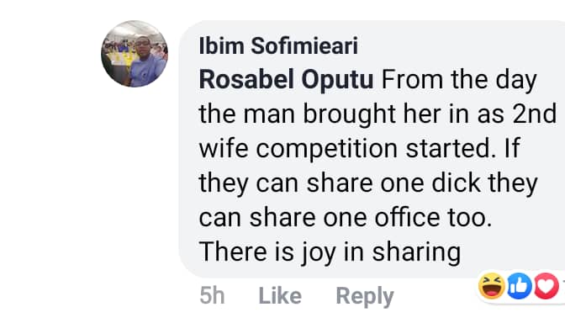Reply to Ibim Sofimieari's comment
Image resolution: width=565 pixels, height=323 pixels.
(365, 297)
